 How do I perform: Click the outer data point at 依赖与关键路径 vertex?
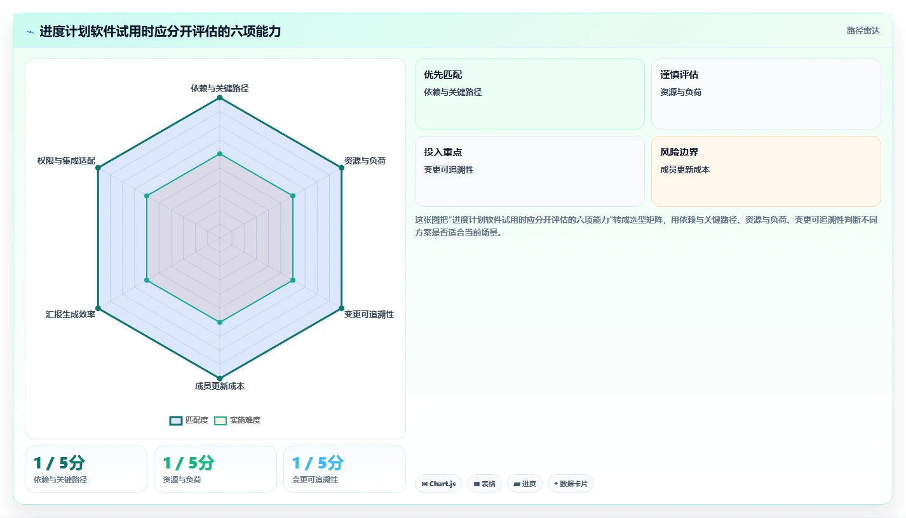[220, 98]
